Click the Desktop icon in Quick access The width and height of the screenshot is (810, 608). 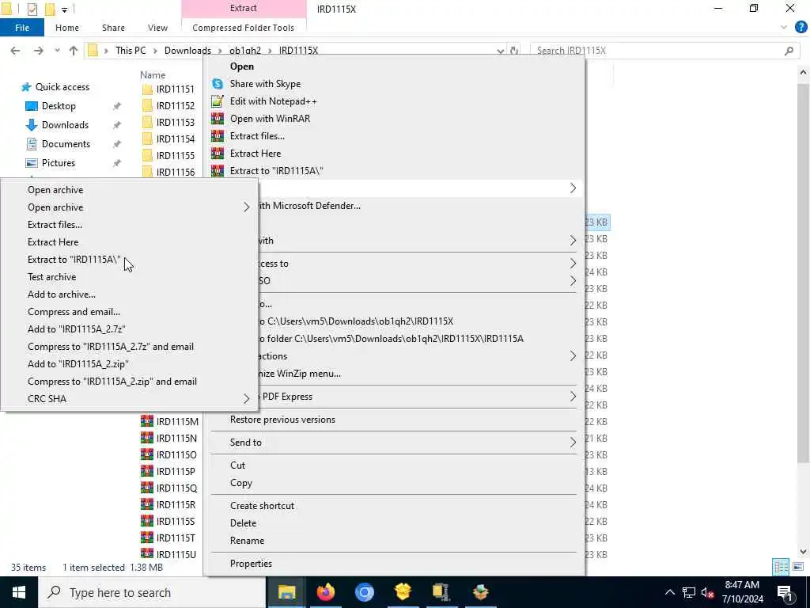tap(32, 106)
